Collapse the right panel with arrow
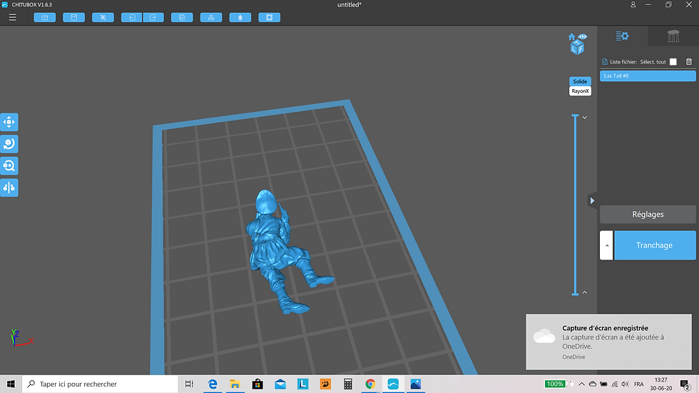699x393 pixels. 592,201
